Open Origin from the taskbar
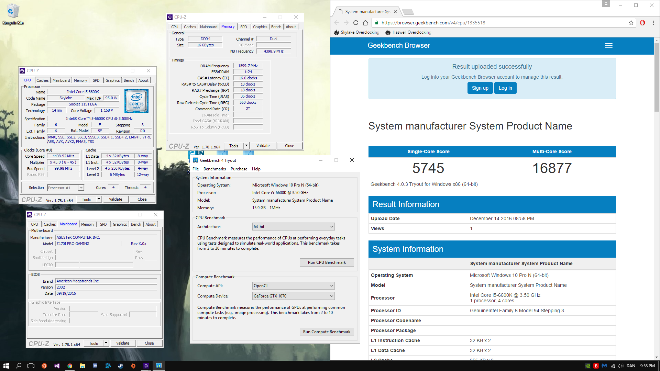The width and height of the screenshot is (660, 371). point(133,366)
